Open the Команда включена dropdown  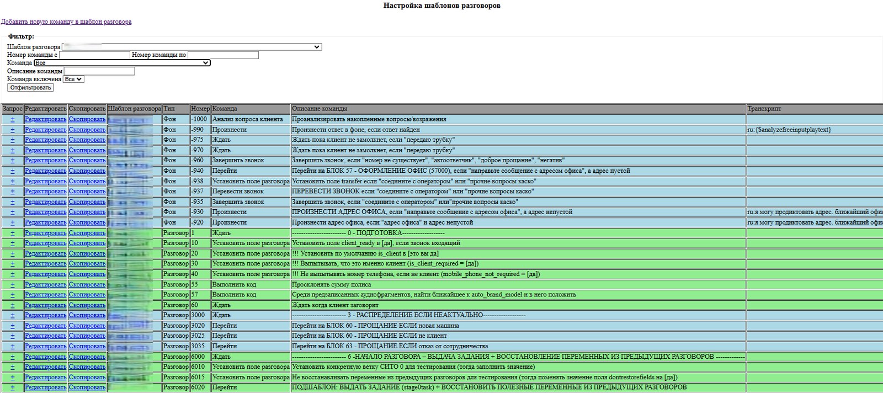click(x=73, y=79)
